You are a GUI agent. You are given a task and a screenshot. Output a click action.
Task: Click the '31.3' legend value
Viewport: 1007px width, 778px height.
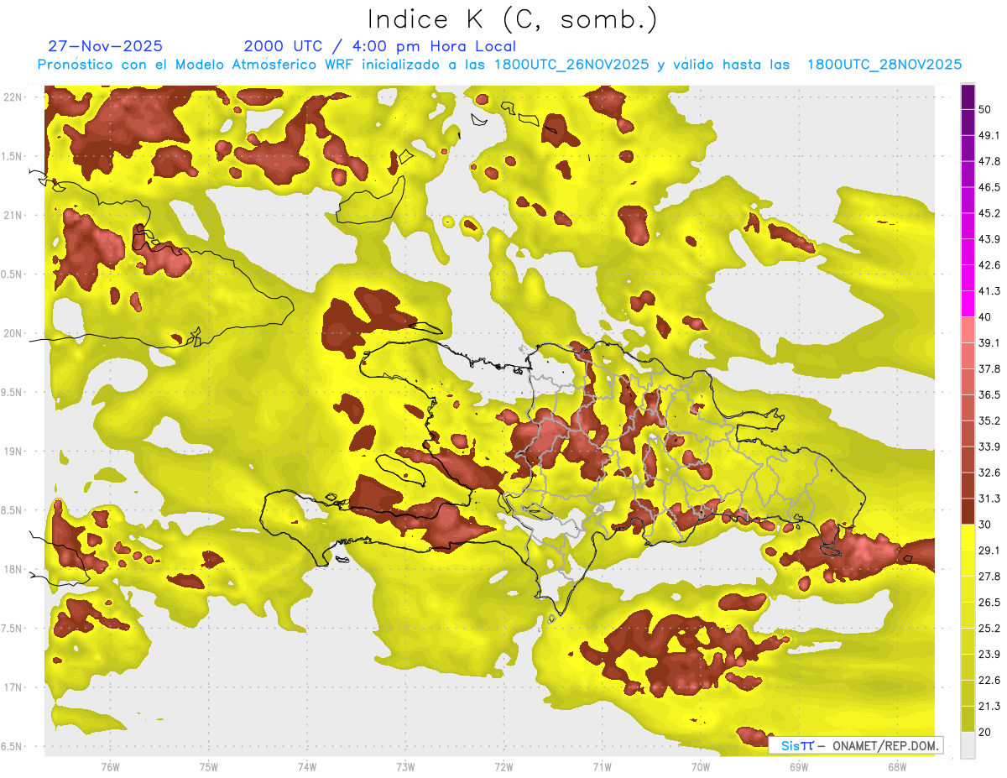click(x=989, y=499)
